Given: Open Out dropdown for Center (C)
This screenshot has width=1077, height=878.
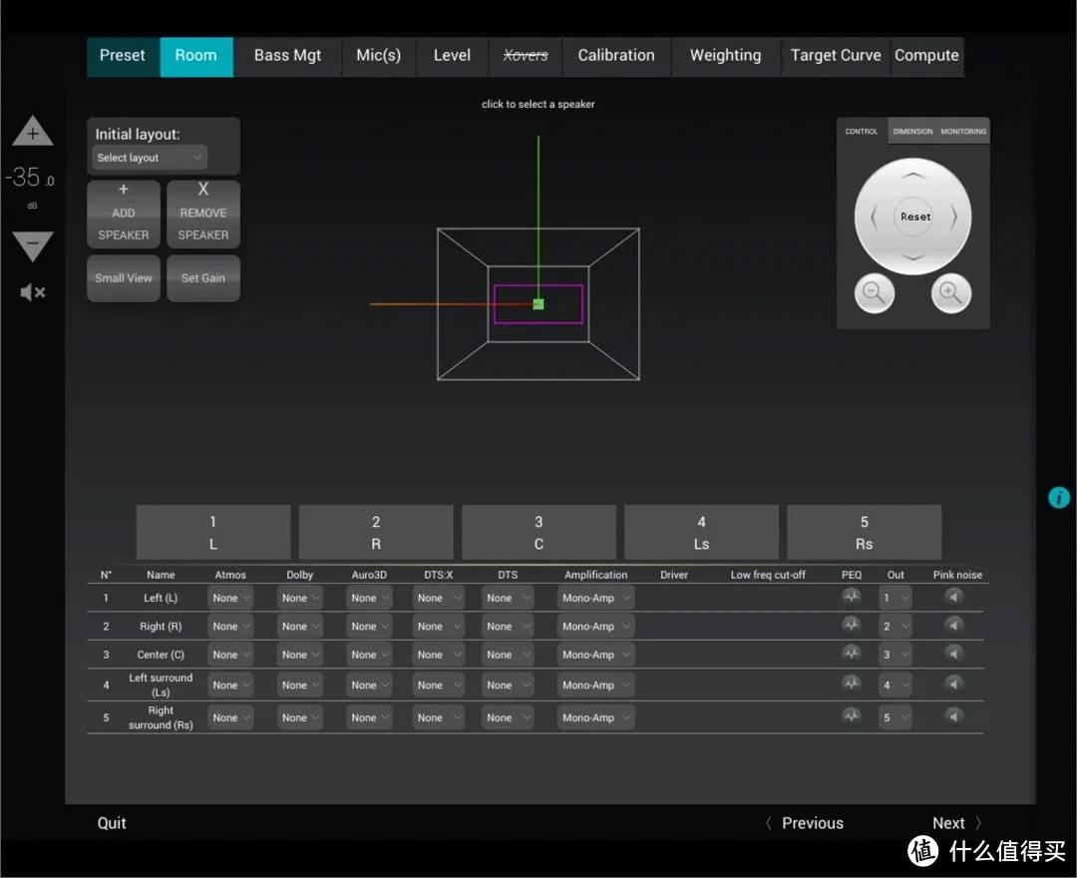Looking at the screenshot, I should 895,655.
